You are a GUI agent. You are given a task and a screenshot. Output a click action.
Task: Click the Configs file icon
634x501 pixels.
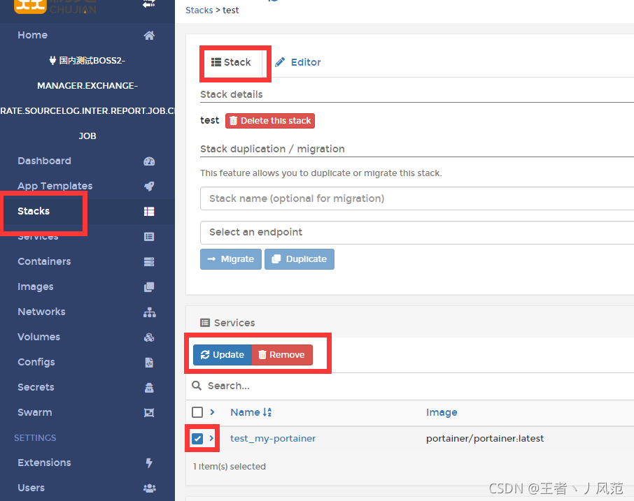(149, 363)
